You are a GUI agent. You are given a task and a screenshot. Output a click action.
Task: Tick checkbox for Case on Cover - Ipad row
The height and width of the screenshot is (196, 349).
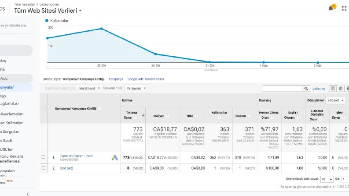(44, 157)
